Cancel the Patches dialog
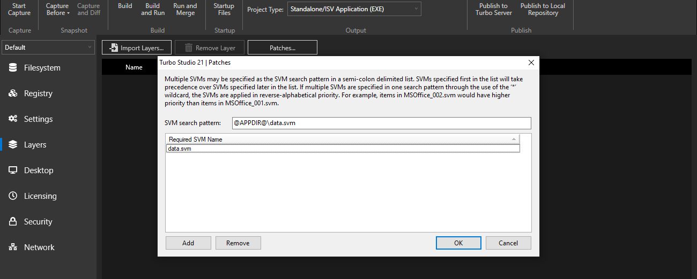The width and height of the screenshot is (697, 279). 508,243
